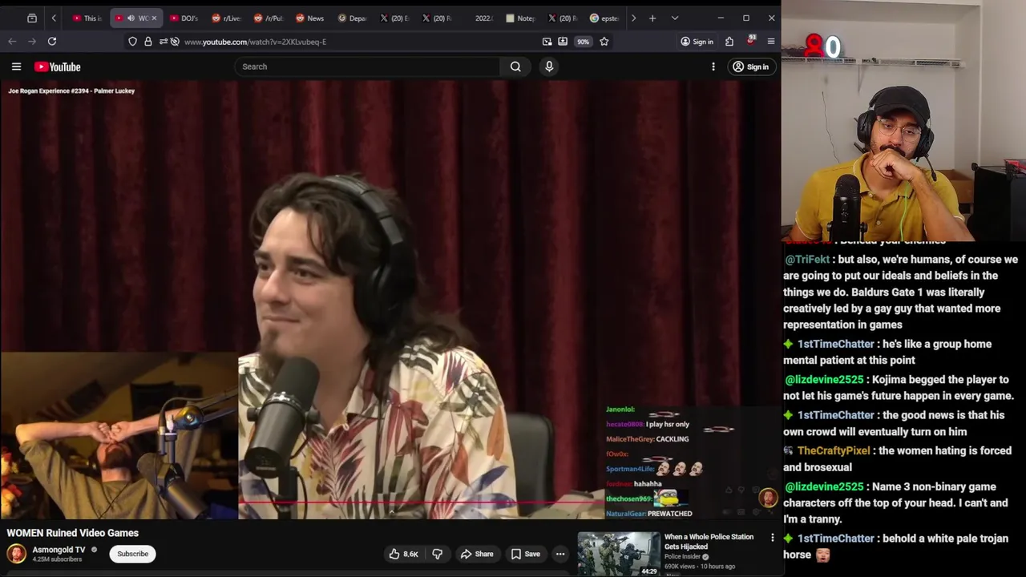Image resolution: width=1026 pixels, height=577 pixels.
Task: Focus the YouTube Search field
Action: tap(367, 67)
